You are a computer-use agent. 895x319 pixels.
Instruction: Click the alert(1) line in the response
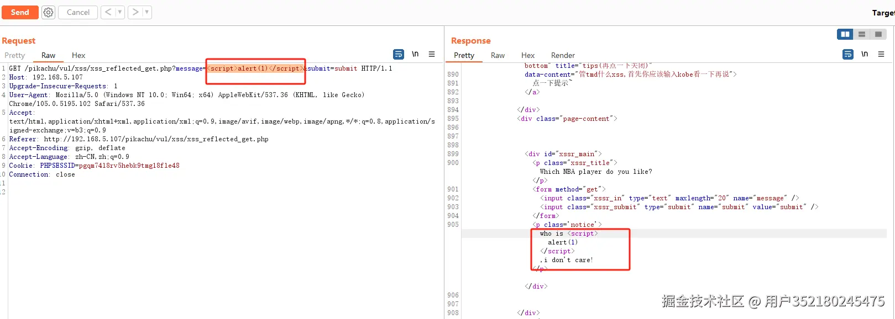click(563, 242)
